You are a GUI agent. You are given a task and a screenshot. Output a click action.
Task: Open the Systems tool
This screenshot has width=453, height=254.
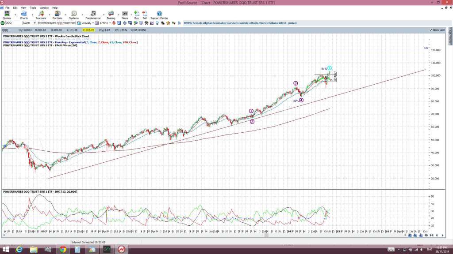pyautogui.click(x=74, y=15)
